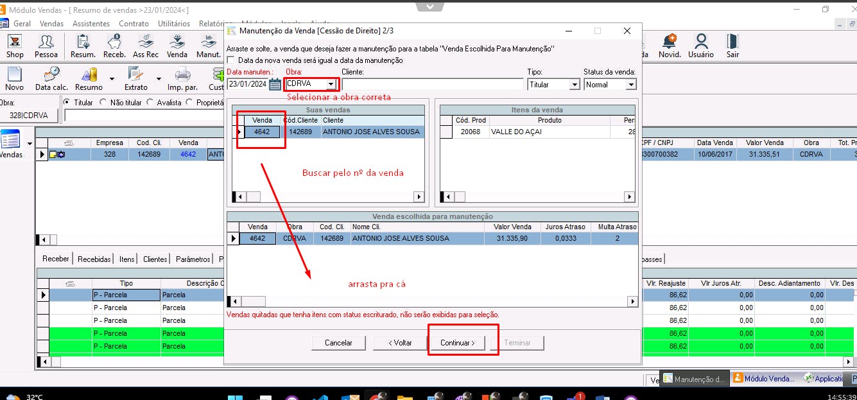Select the Avalista radio button
Image resolution: width=857 pixels, height=400 pixels.
[150, 102]
